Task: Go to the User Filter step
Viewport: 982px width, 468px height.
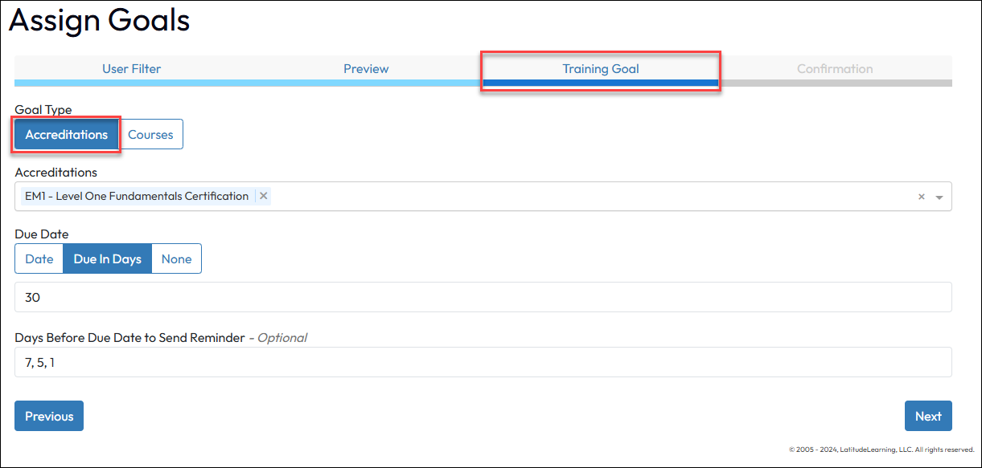Action: click(131, 69)
